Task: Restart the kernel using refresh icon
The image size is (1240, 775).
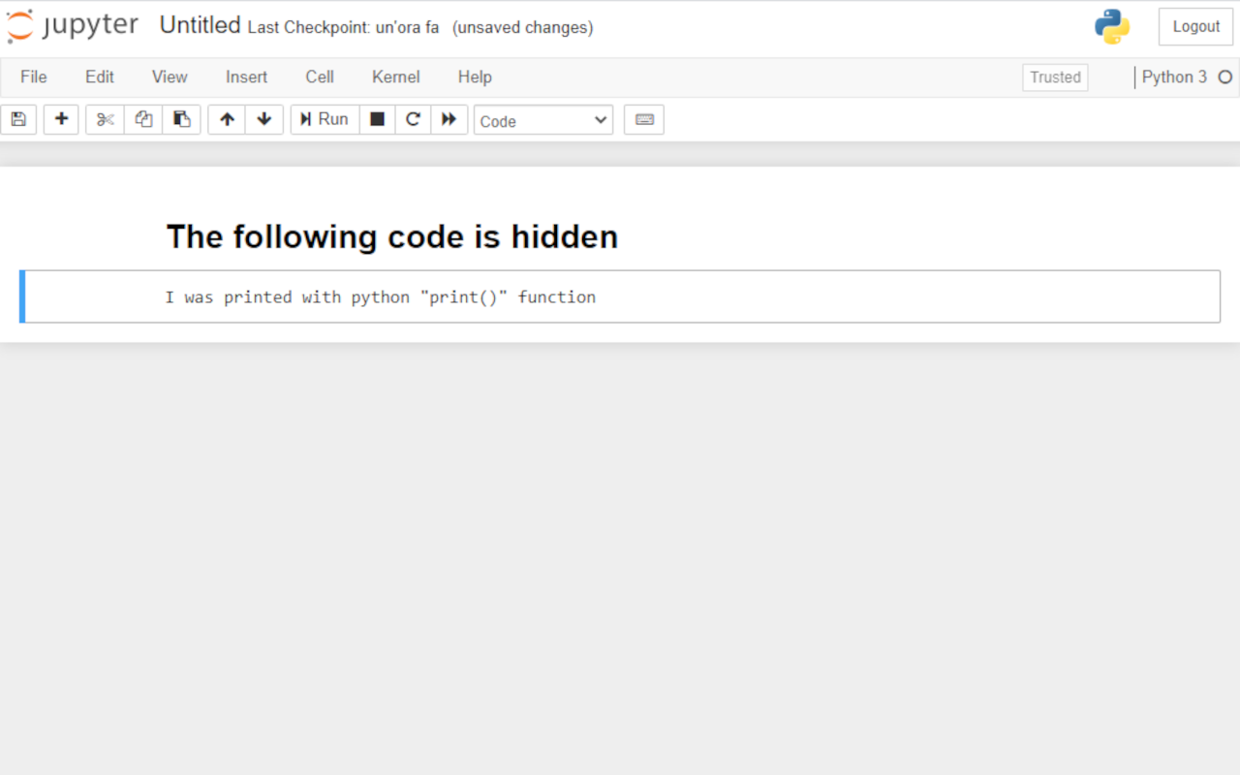Action: pos(413,119)
